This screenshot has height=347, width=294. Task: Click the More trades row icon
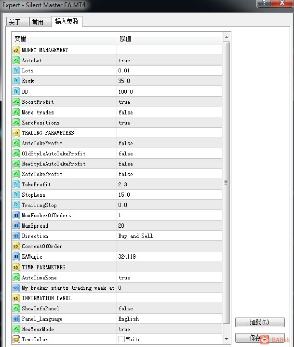(16, 112)
